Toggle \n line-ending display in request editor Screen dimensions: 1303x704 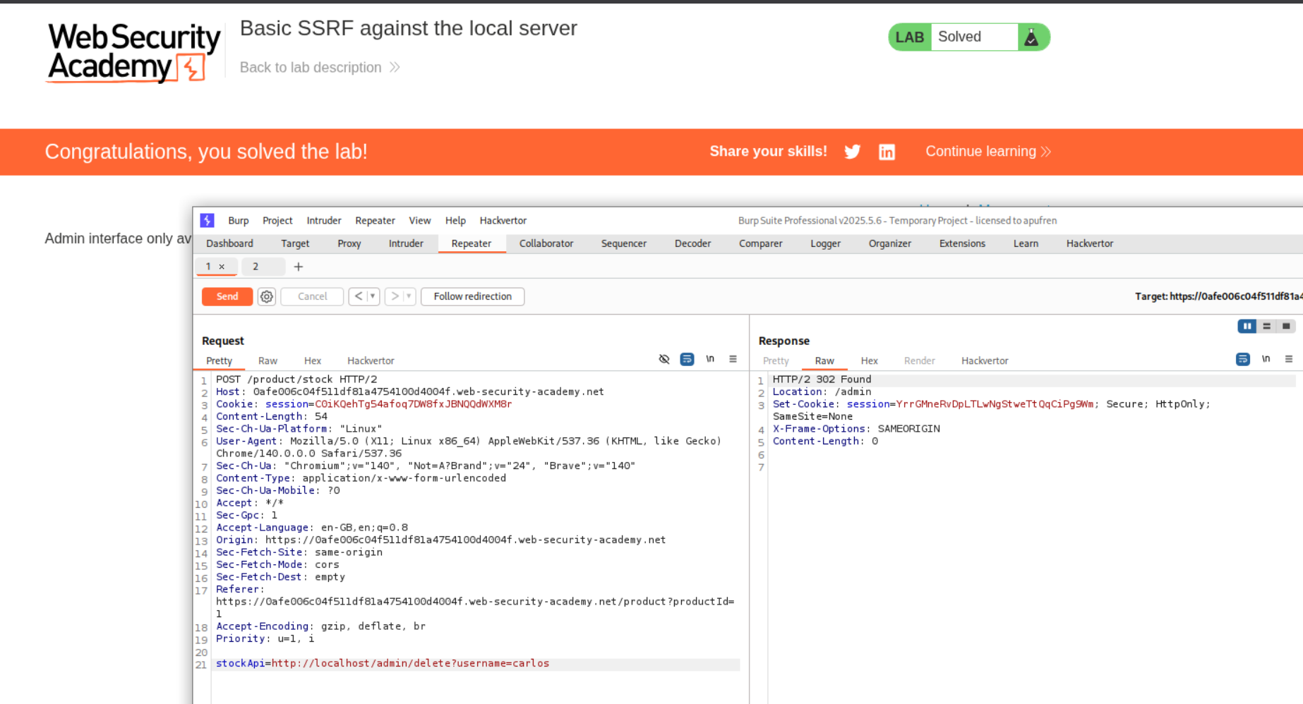click(x=710, y=359)
